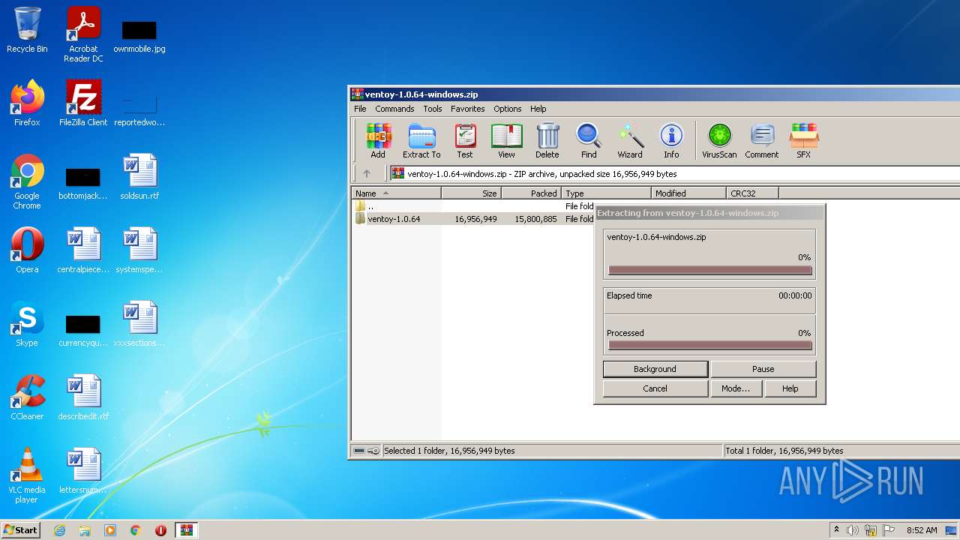Click the Test archive icon

[465, 141]
